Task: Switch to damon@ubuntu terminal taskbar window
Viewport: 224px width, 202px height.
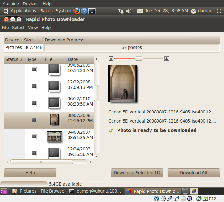Action: (x=95, y=191)
